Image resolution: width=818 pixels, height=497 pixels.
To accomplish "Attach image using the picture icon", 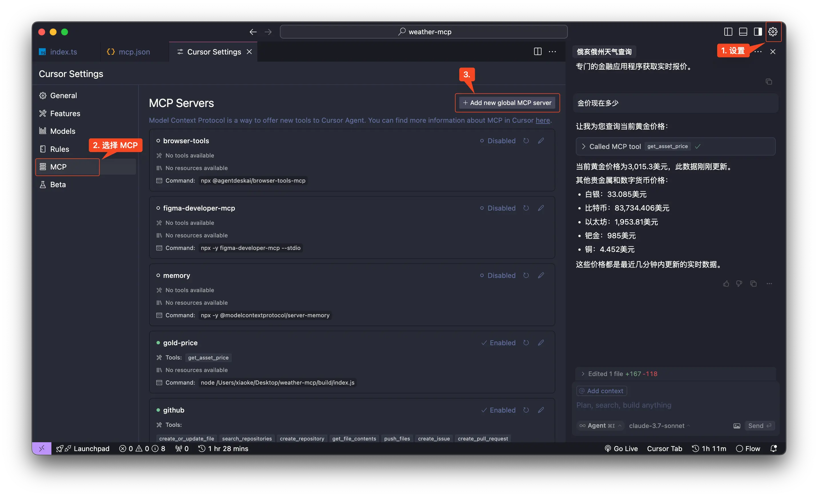I will tap(737, 426).
